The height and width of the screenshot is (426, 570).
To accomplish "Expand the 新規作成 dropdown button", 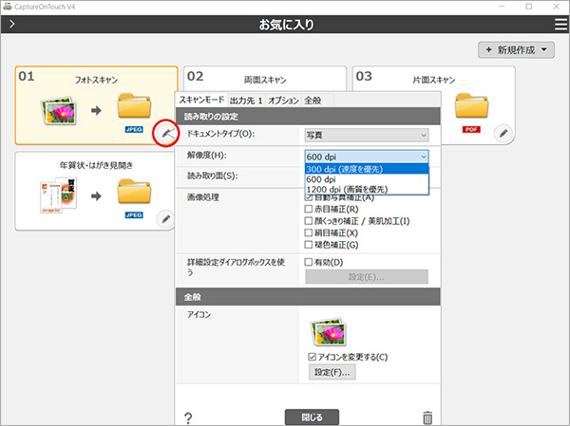I will (517, 49).
